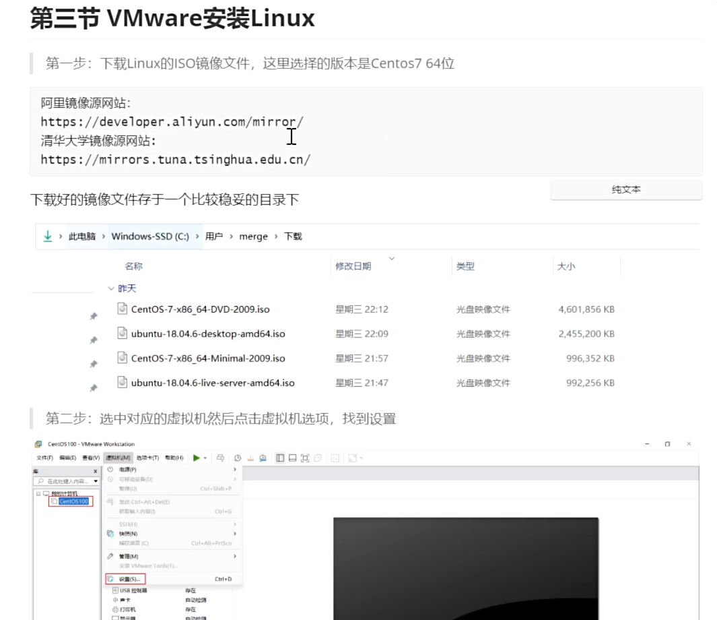Click the 可移动设备(D) menu entry
717x620 pixels.
coord(172,479)
